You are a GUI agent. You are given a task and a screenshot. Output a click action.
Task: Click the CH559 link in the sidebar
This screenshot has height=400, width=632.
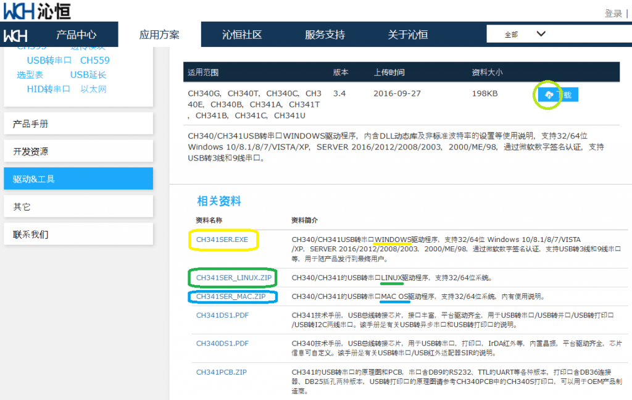coord(95,60)
